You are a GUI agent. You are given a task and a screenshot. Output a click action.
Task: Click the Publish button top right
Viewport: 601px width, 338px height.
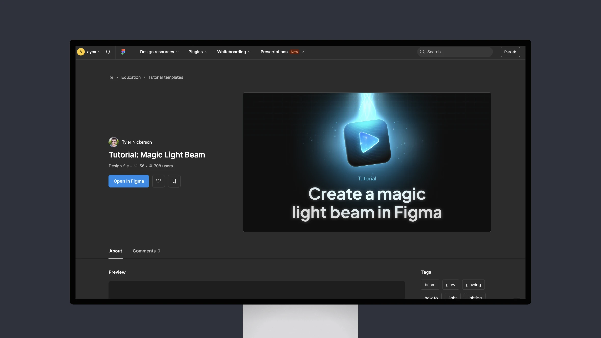pyautogui.click(x=510, y=52)
